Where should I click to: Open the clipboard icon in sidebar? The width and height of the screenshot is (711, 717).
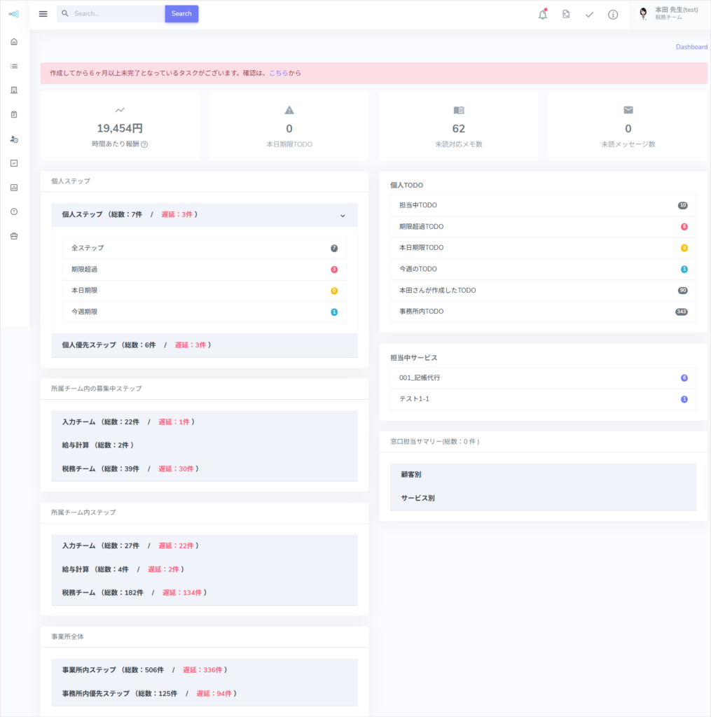pyautogui.click(x=14, y=114)
